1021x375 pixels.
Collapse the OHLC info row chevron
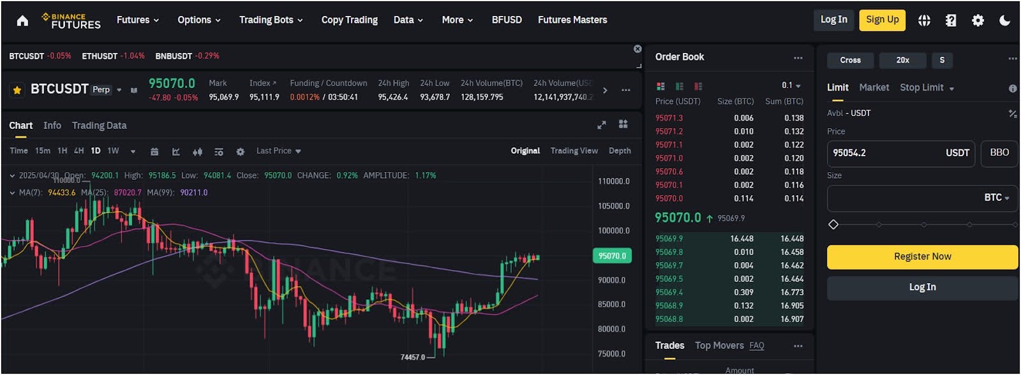pyautogui.click(x=12, y=175)
